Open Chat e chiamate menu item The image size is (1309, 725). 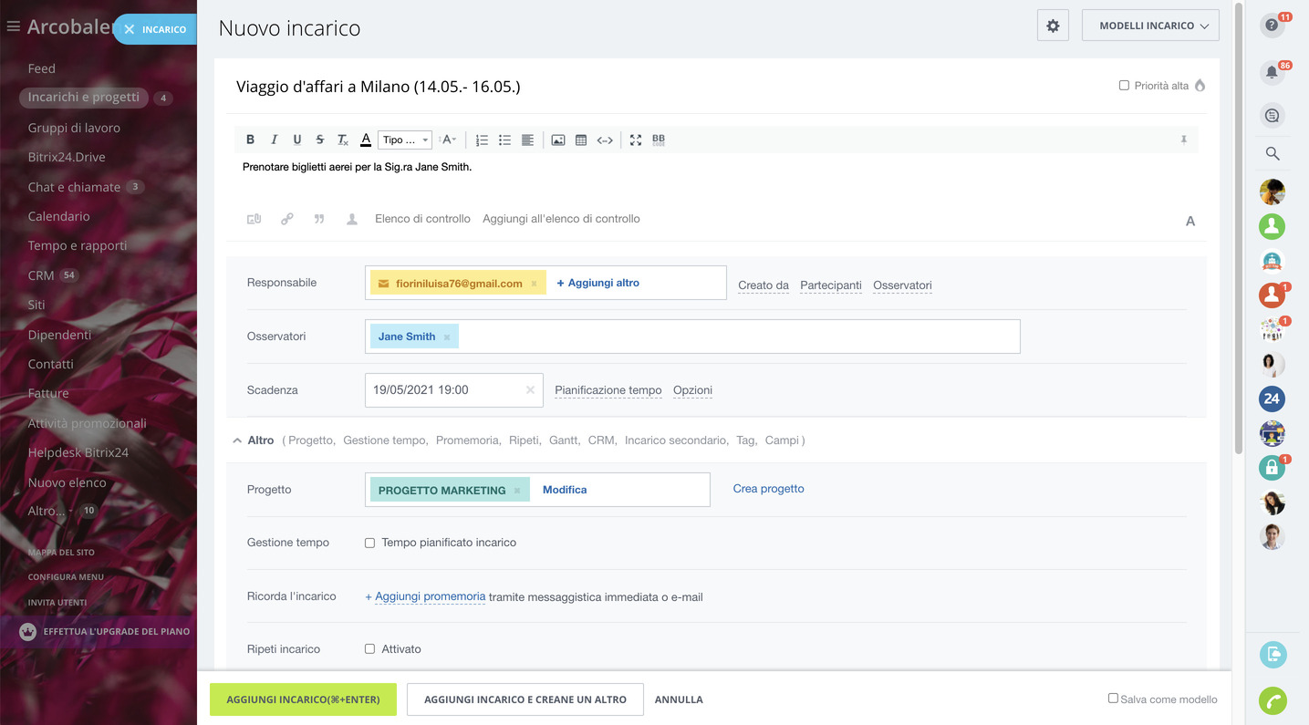[x=74, y=187]
